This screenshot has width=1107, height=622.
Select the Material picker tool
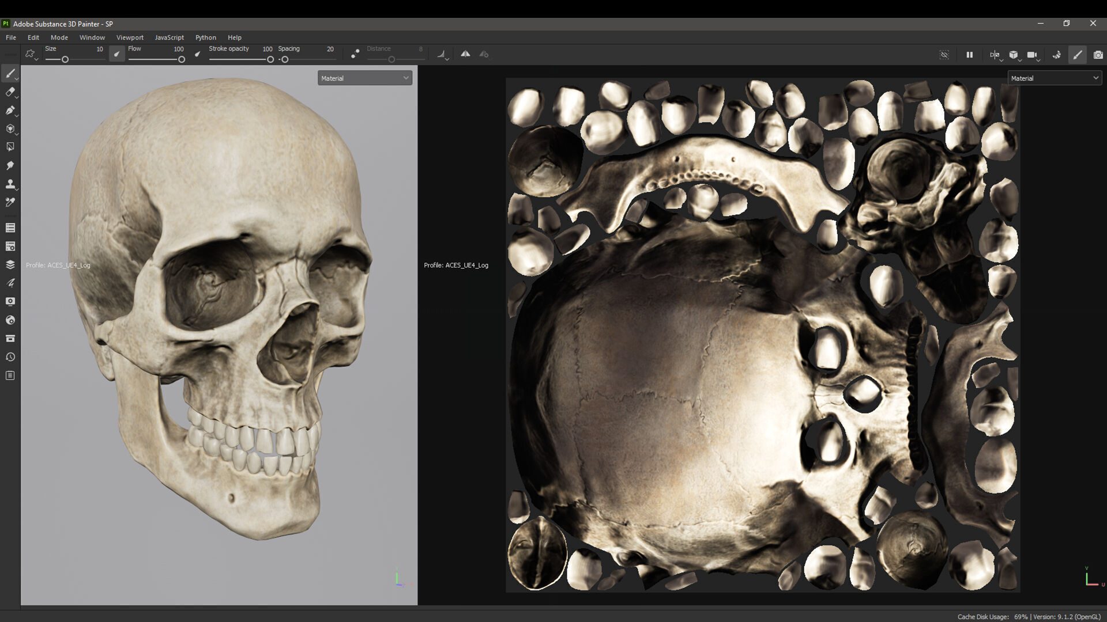(x=10, y=203)
